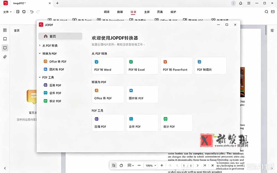Open the 105% zoom level dropdown
This screenshot has height=173, width=277.
(150, 166)
